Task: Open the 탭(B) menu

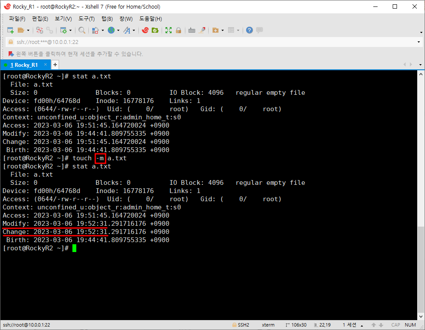Action: point(107,19)
